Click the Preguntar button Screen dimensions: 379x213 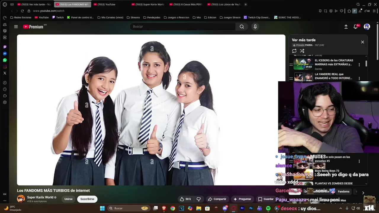click(x=242, y=199)
